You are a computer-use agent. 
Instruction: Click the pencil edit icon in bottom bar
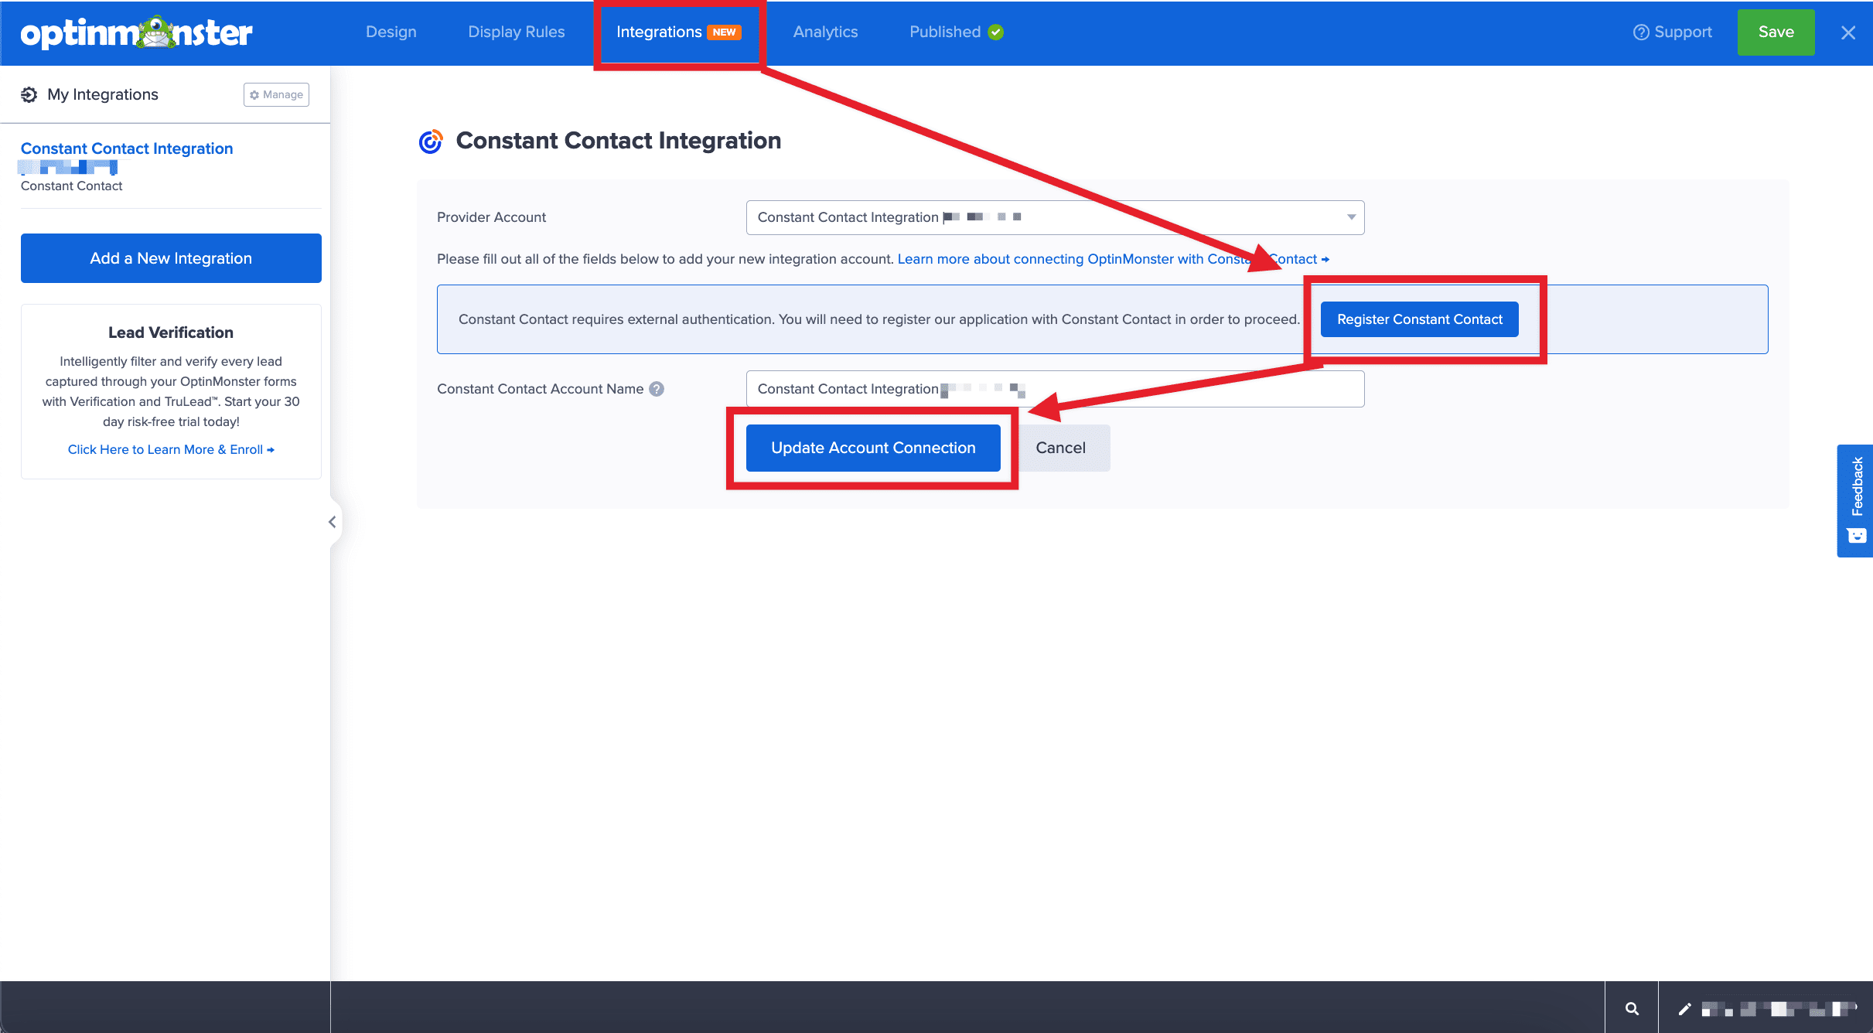pyautogui.click(x=1684, y=1008)
